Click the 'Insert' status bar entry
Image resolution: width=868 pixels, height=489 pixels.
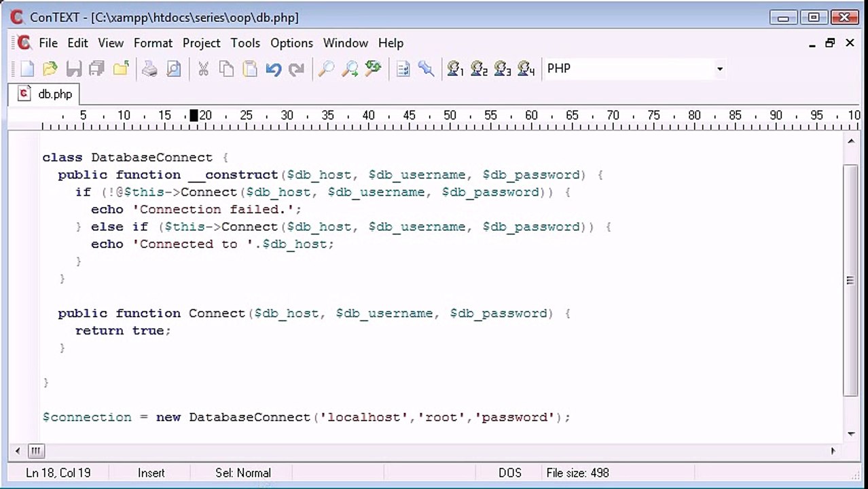[151, 473]
